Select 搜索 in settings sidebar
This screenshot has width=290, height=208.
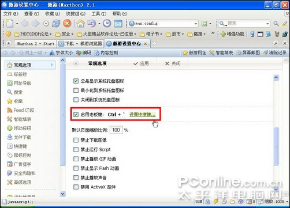[x=15, y=92]
